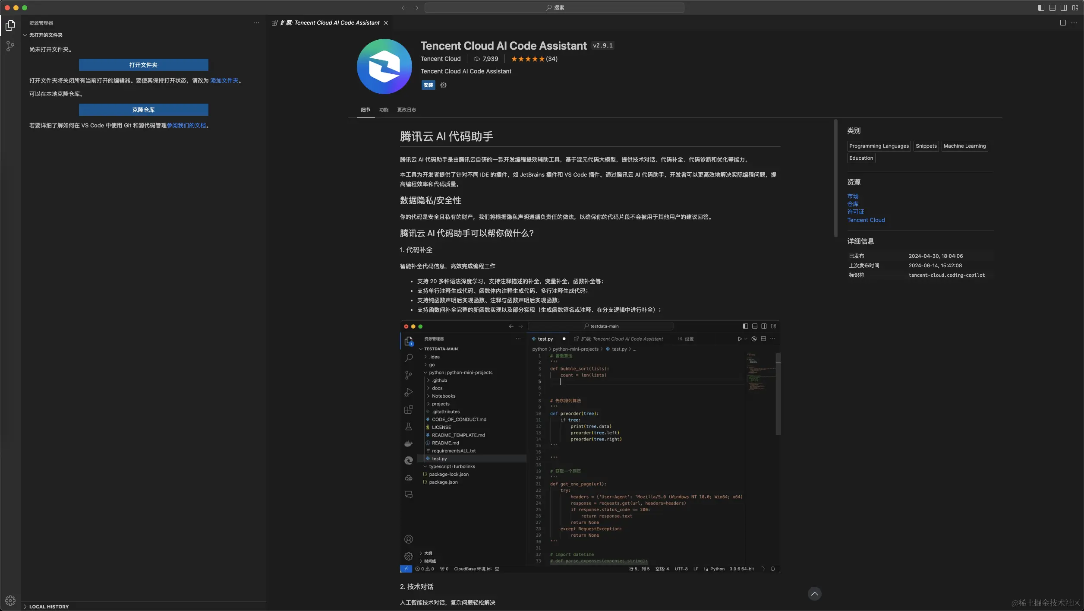The width and height of the screenshot is (1084, 611).
Task: Open the Source Control view
Action: pyautogui.click(x=10, y=46)
